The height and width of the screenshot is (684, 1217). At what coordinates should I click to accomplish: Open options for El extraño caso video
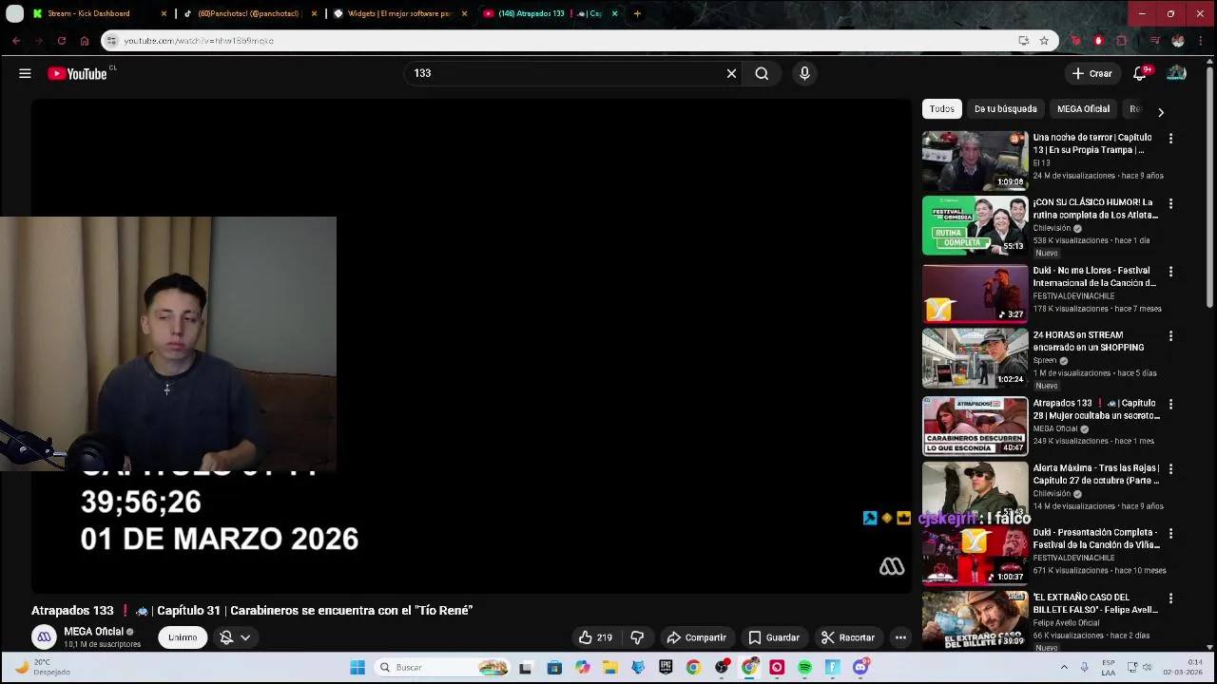point(1170,598)
